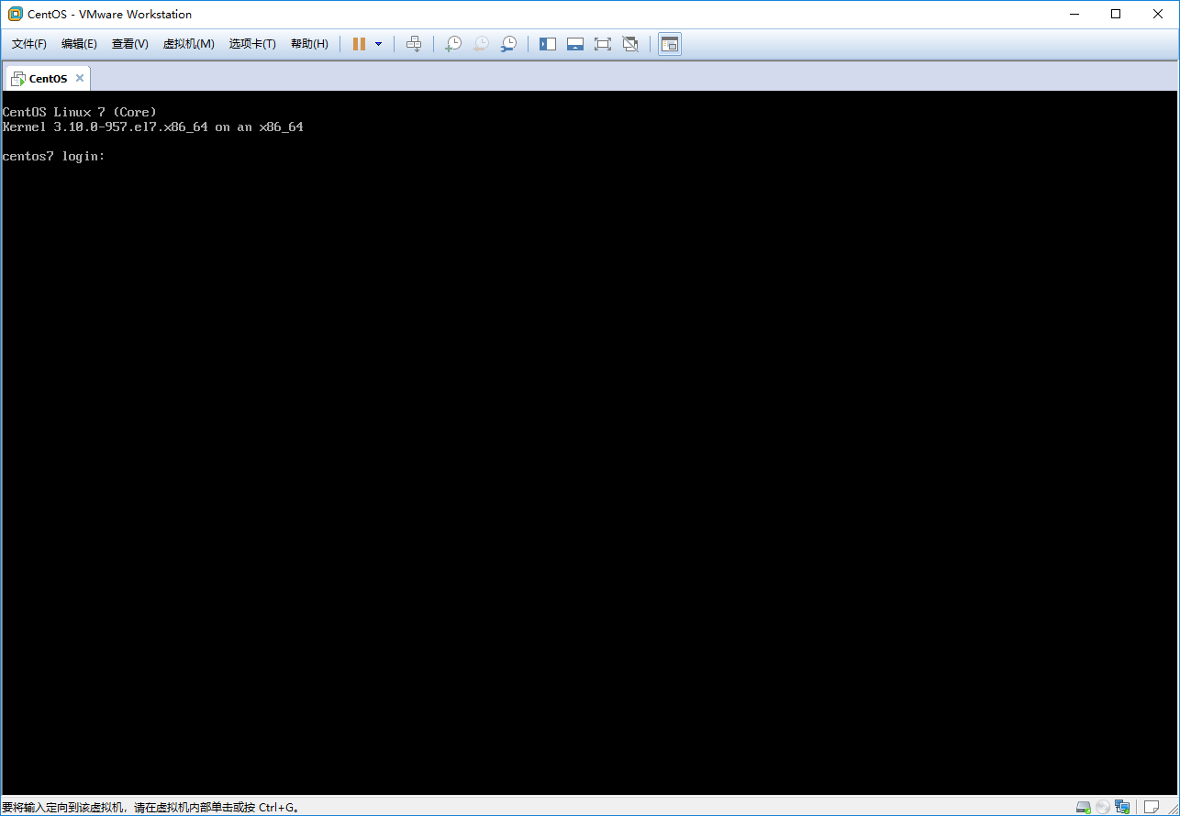Open the 编辑(E) menu
The width and height of the screenshot is (1180, 816).
79,44
